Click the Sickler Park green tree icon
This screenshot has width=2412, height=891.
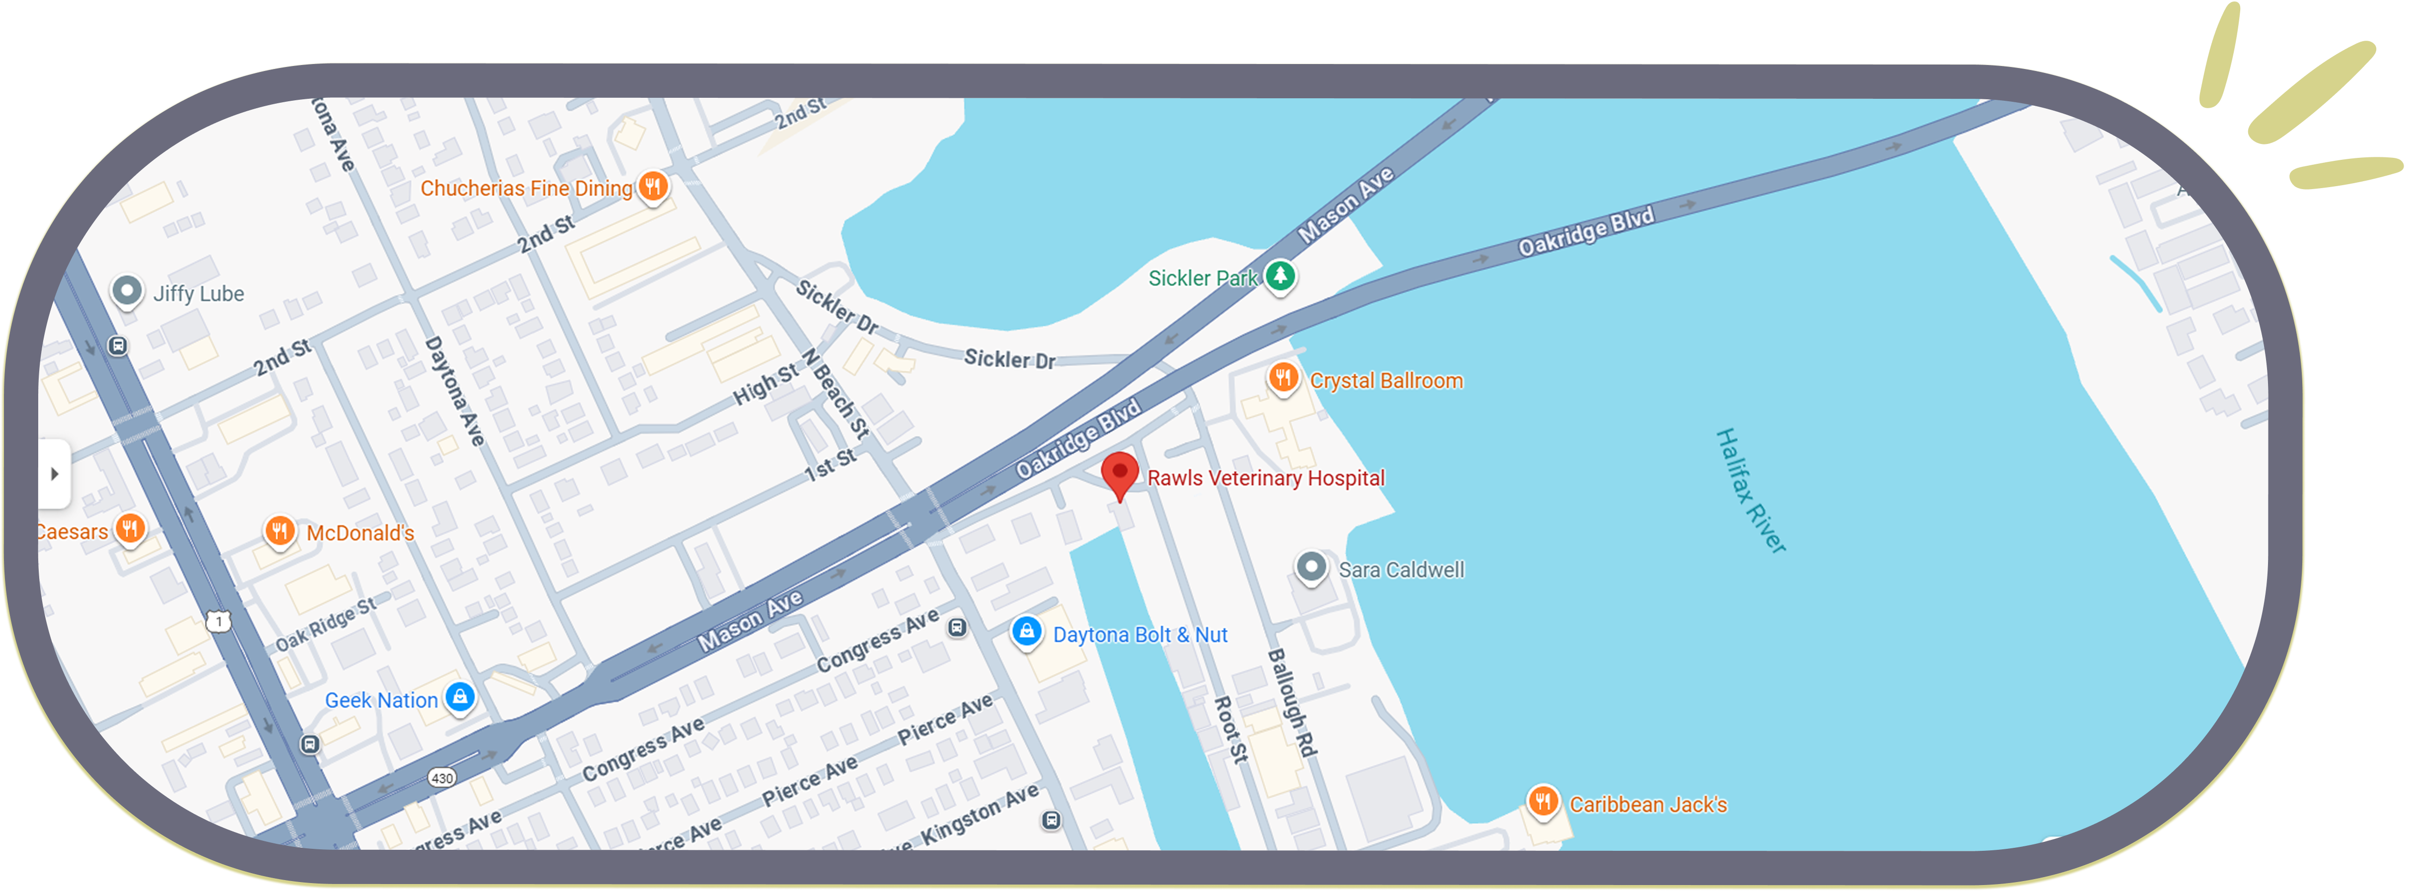(x=1280, y=275)
